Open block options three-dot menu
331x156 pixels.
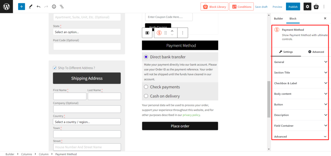point(183,33)
